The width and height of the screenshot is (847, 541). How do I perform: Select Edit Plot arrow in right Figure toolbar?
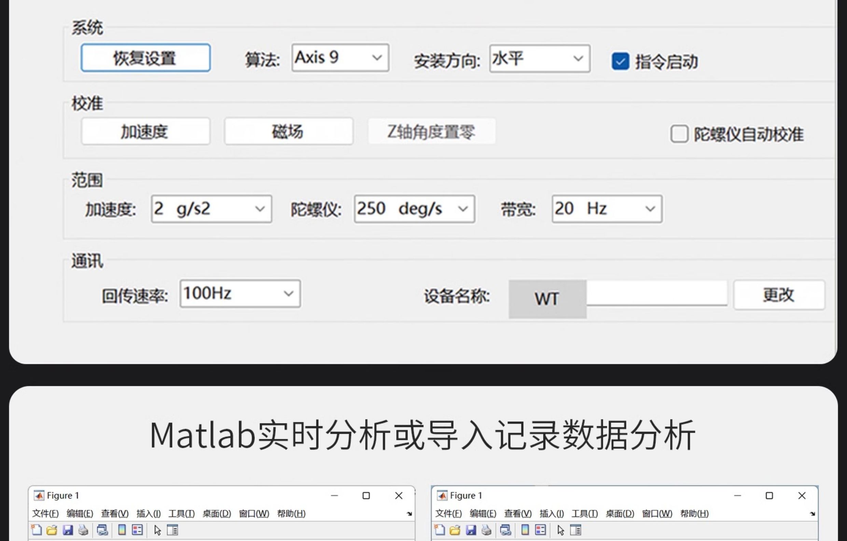pos(561,530)
